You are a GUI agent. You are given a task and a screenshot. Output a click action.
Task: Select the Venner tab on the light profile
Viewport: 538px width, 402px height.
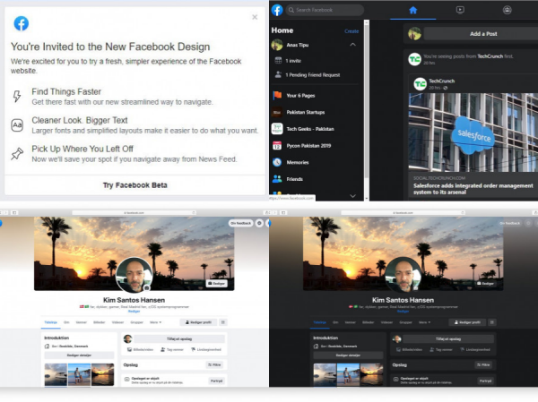[x=82, y=322]
